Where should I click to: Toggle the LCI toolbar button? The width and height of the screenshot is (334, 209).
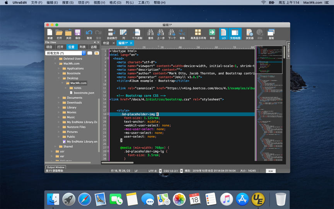223,33
